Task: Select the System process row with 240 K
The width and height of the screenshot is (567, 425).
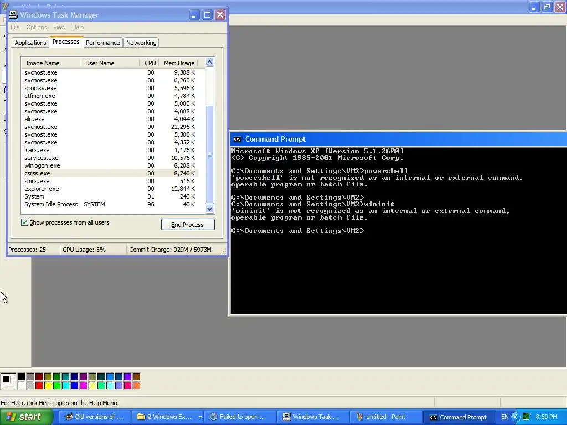Action: point(110,196)
